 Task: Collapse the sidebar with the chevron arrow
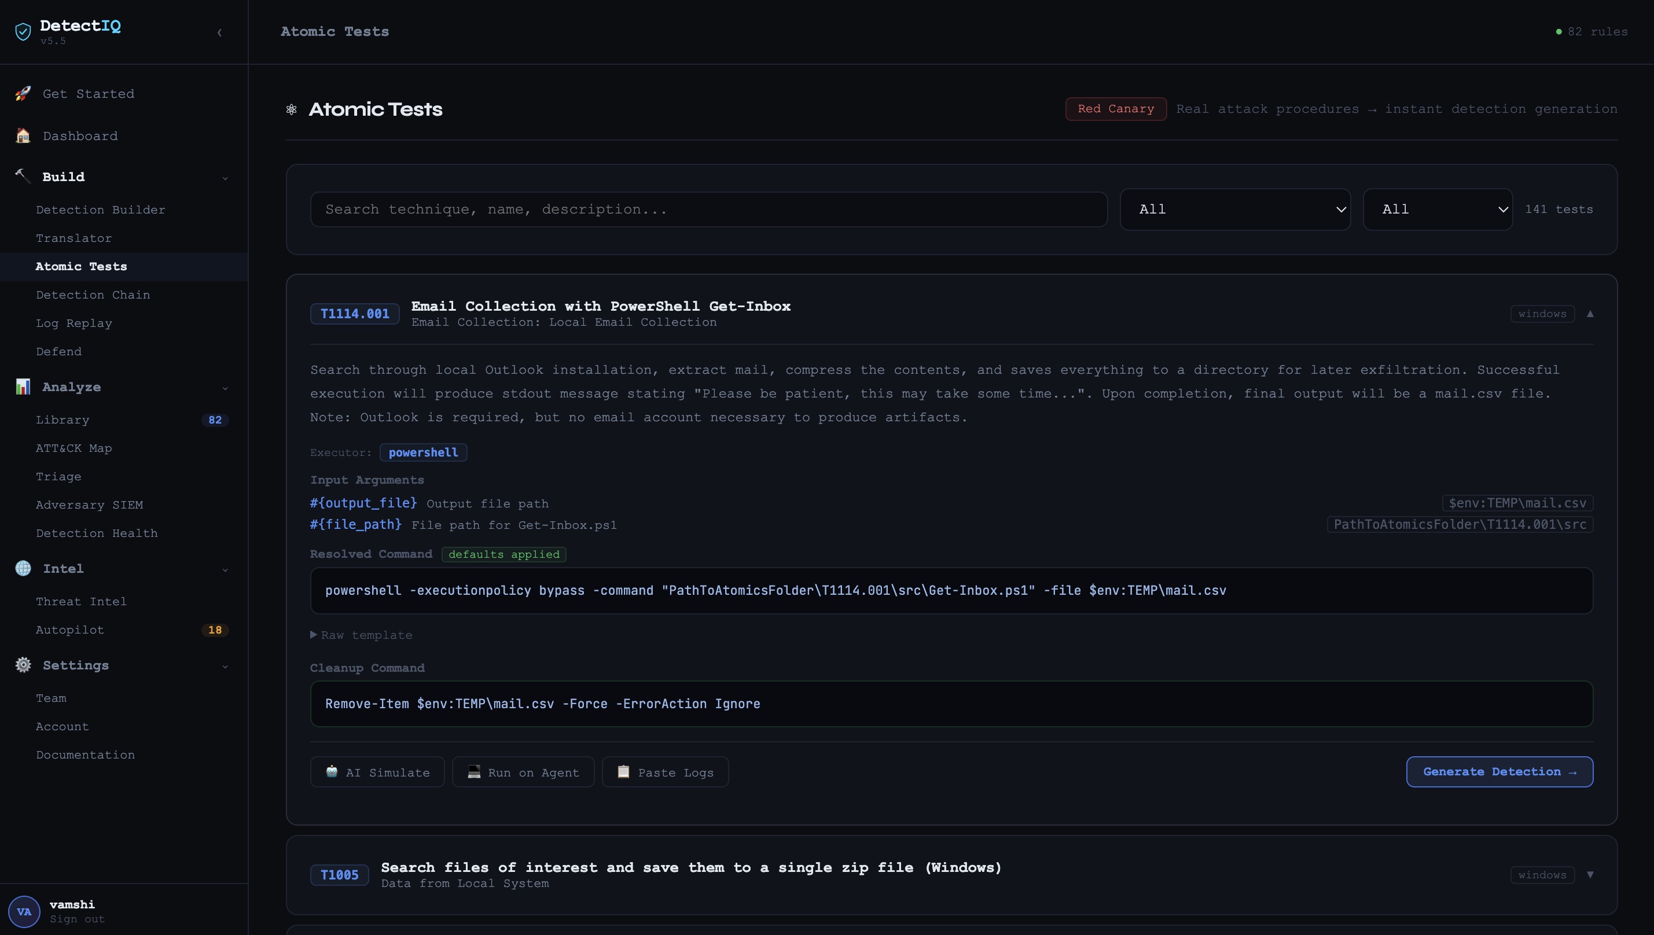click(220, 32)
